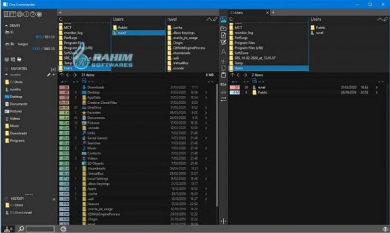Click the up-arrow in left pane navigation
The width and height of the screenshot is (390, 233).
62,75
